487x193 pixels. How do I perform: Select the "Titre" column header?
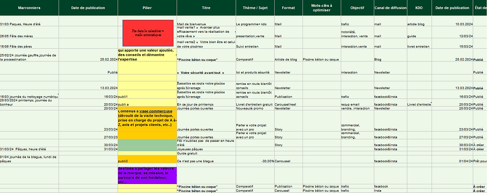point(206,8)
